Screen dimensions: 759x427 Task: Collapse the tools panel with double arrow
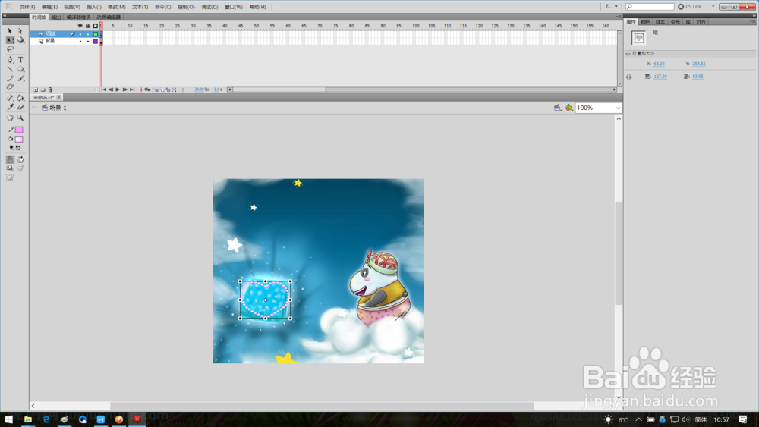5,15
